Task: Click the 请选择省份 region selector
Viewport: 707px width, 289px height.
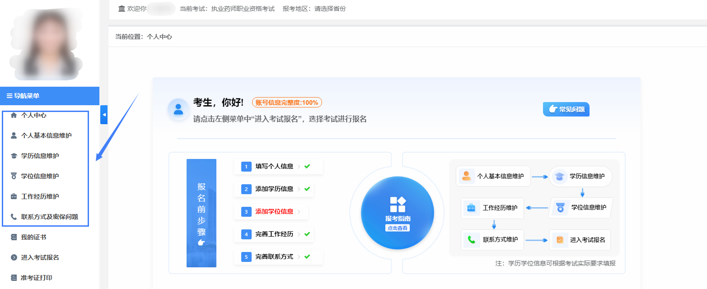Action: (x=330, y=9)
